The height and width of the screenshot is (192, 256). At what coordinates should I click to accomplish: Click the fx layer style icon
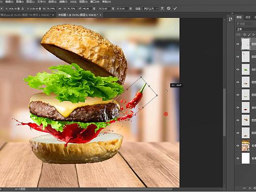(x=250, y=188)
